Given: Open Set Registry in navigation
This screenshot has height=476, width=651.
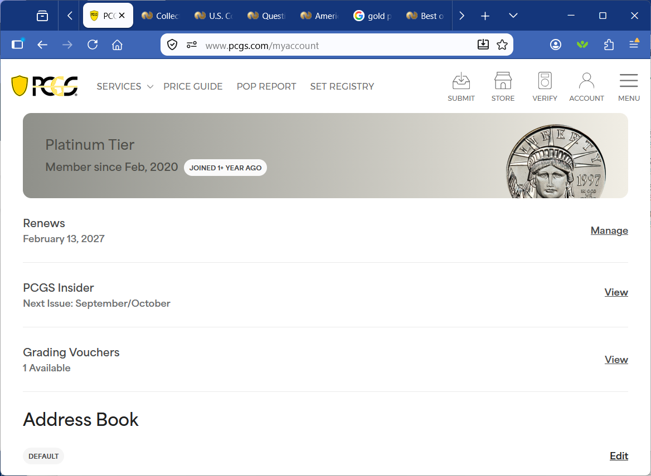Looking at the screenshot, I should [342, 86].
